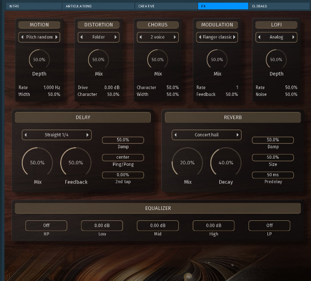Open the Concert hall reverb type dropdown

[x=206, y=135]
